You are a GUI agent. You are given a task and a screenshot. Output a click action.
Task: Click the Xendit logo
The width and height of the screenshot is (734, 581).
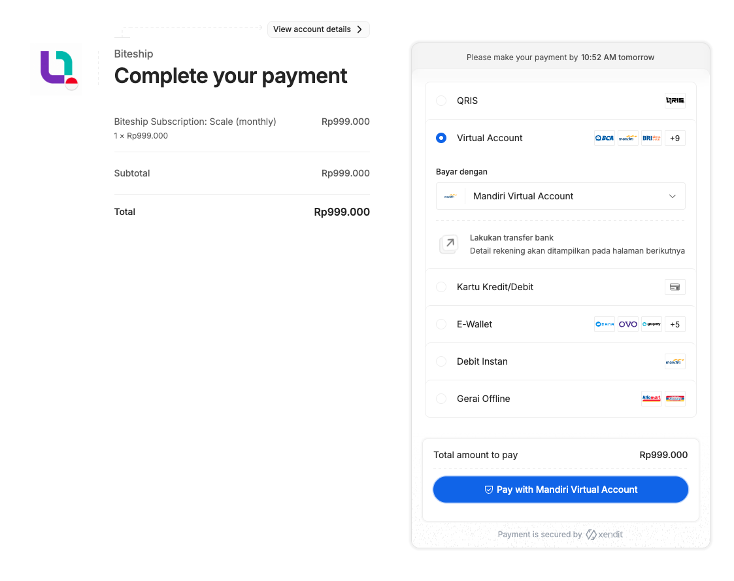click(x=605, y=534)
